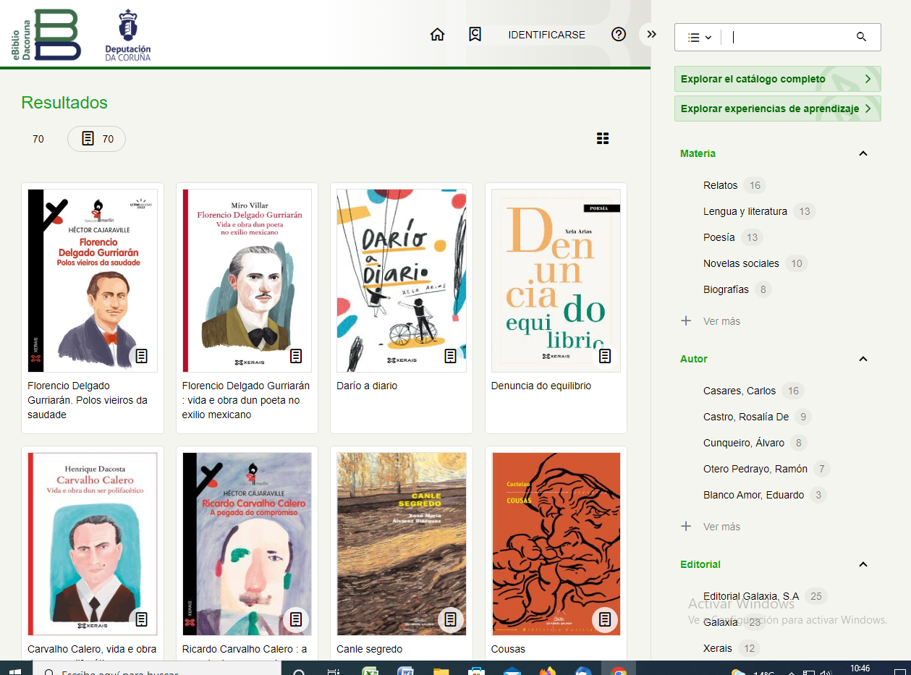Filter by Relatos subject

coord(720,185)
